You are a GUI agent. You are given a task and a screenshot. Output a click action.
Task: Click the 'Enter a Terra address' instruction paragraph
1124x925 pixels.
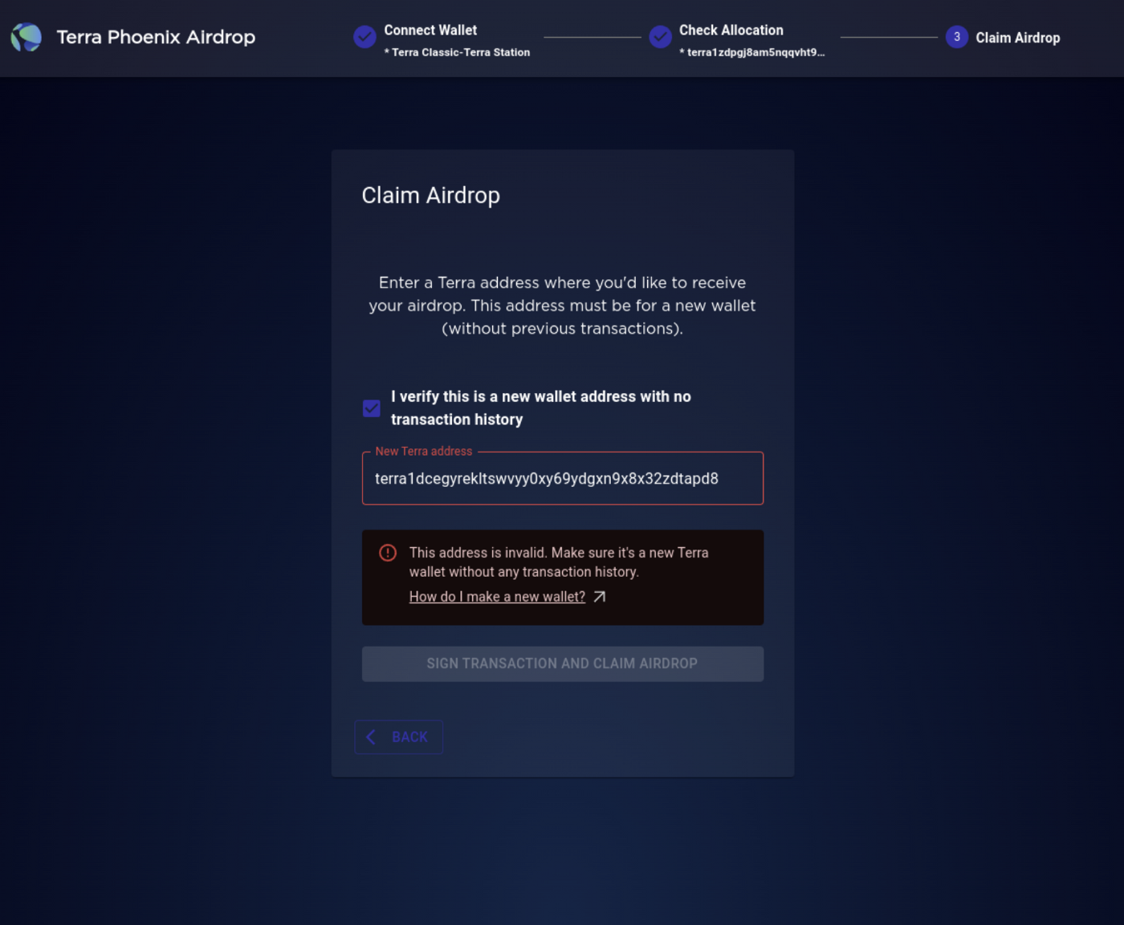(x=562, y=306)
